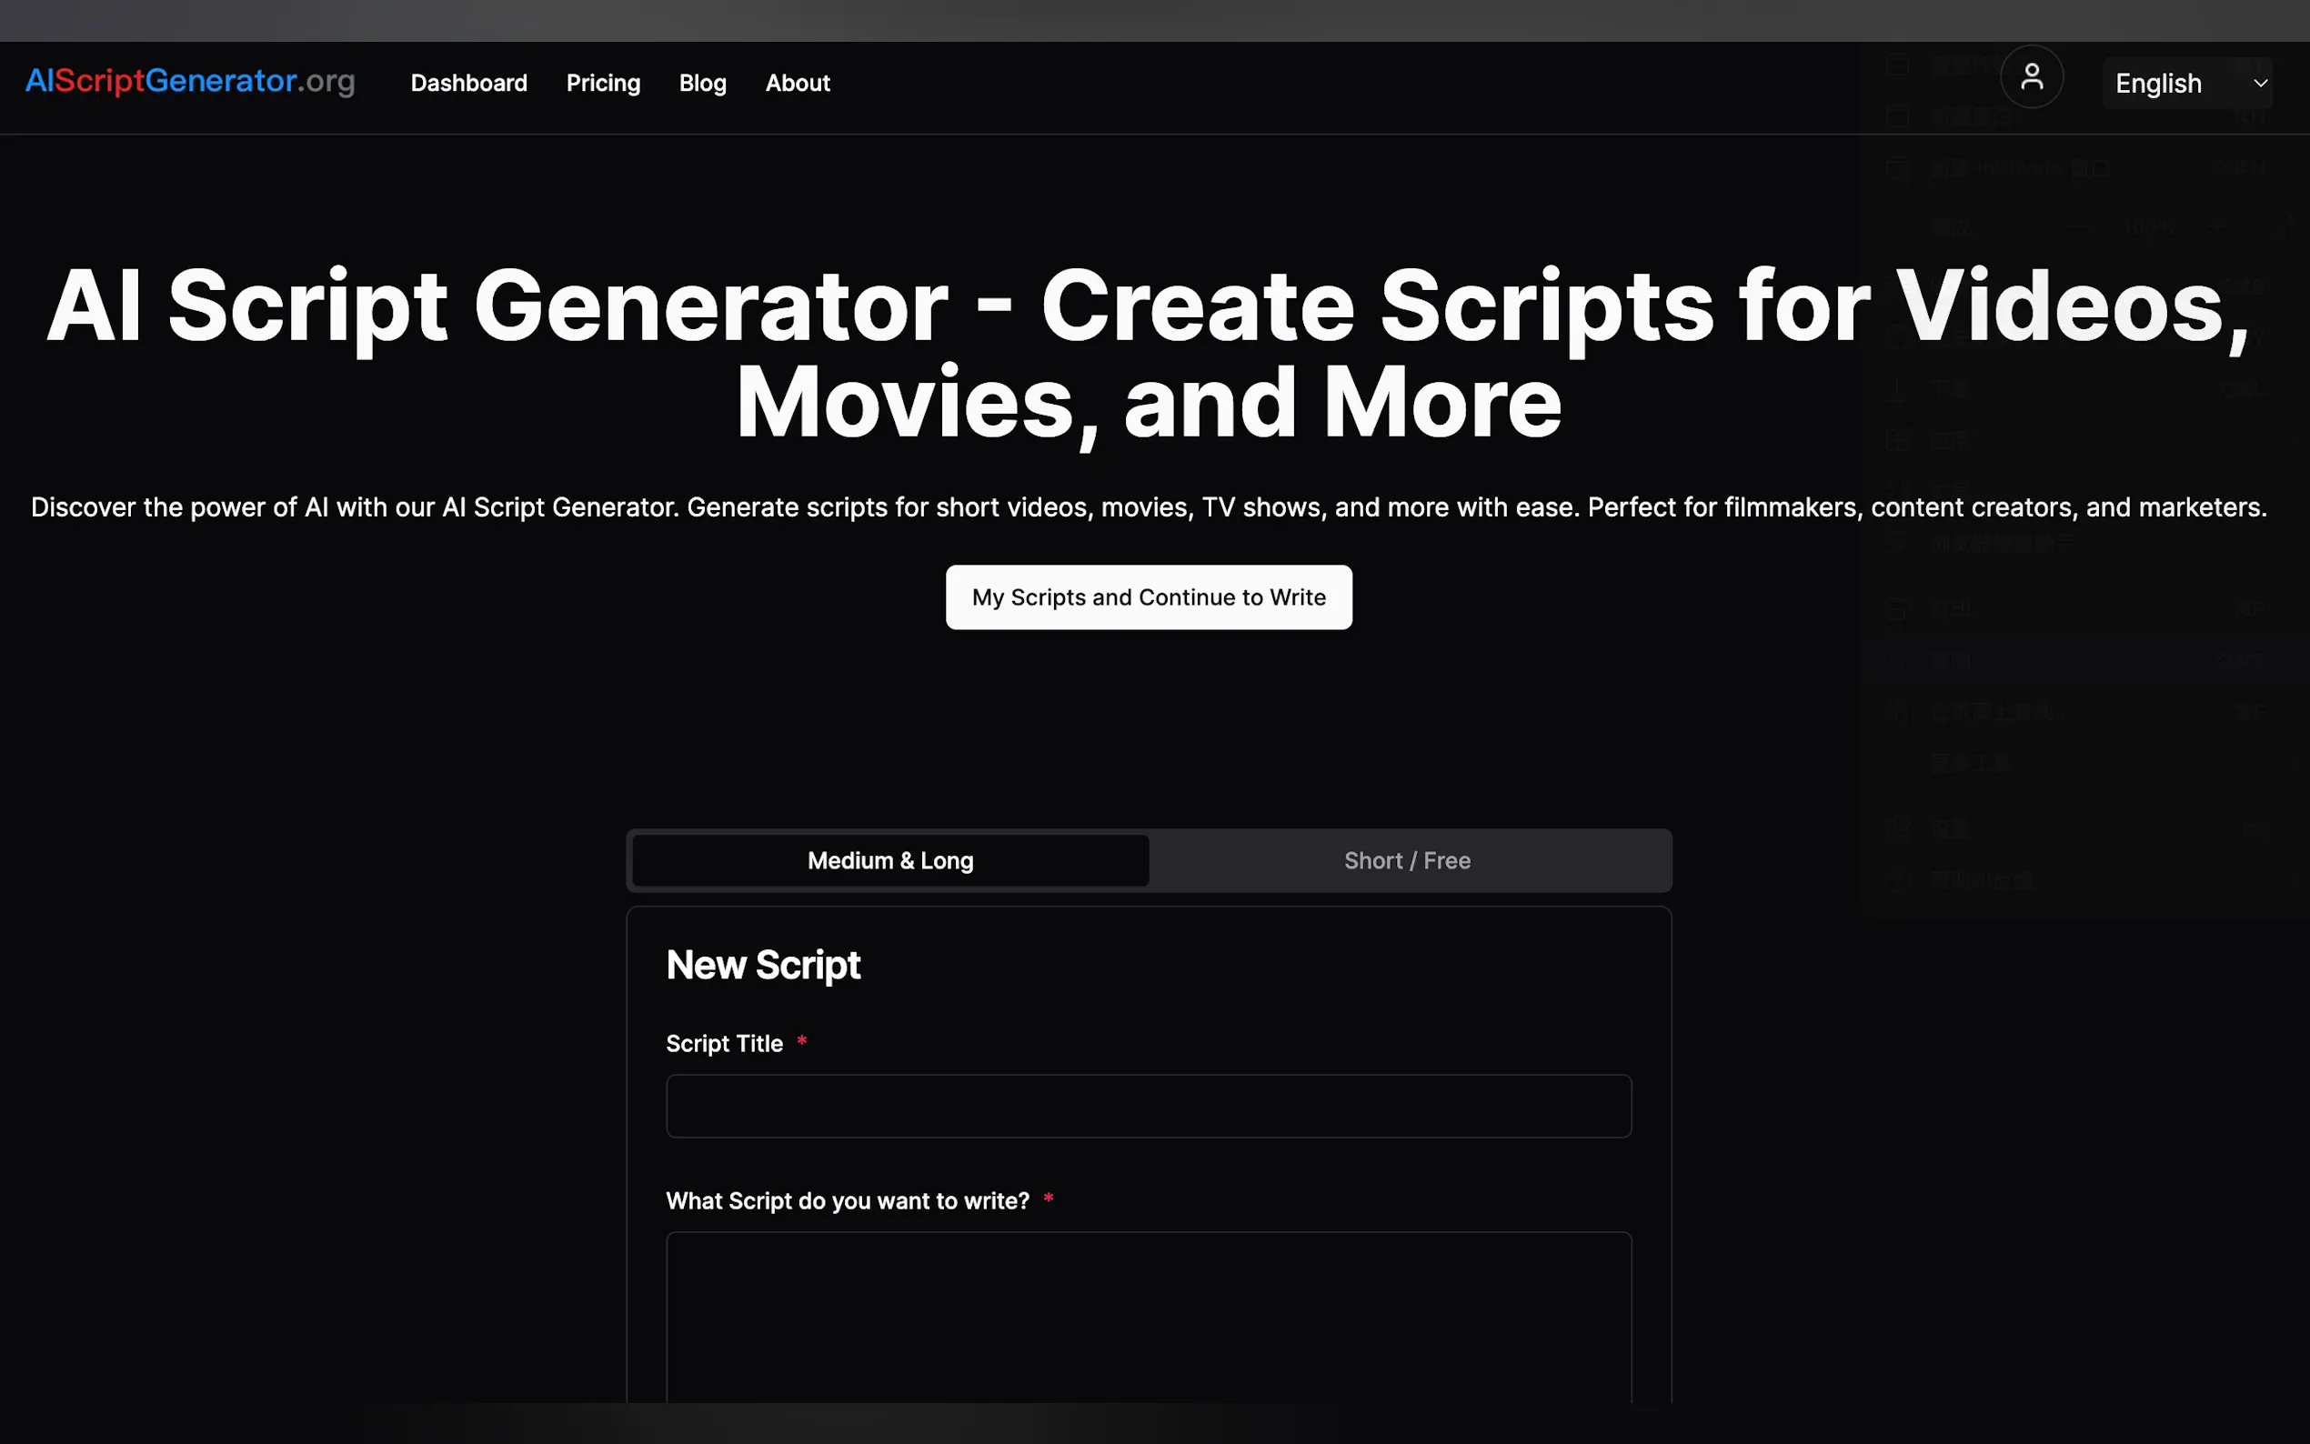Screen dimensions: 2310x1444
Task: Click the user profile icon
Action: coord(2031,76)
